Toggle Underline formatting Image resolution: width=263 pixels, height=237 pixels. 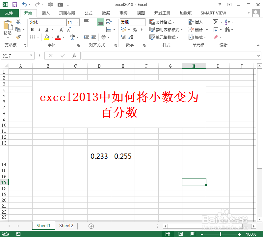(47, 30)
